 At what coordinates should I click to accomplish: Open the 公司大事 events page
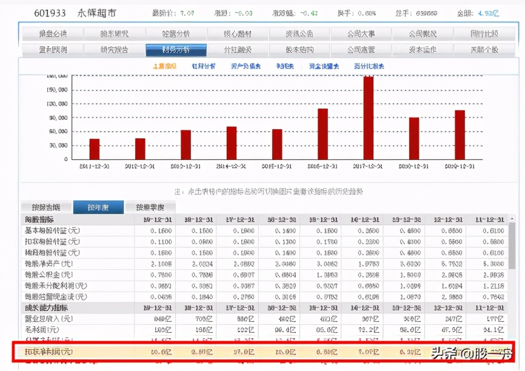point(363,34)
